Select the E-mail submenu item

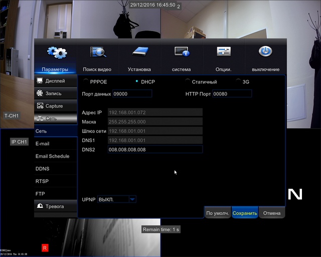click(56, 144)
